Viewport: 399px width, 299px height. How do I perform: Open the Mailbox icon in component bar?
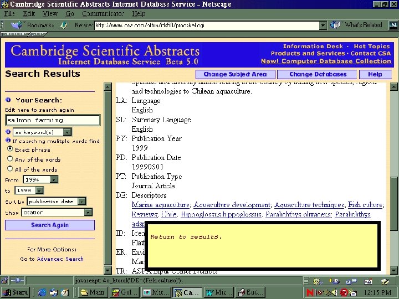click(x=334, y=281)
